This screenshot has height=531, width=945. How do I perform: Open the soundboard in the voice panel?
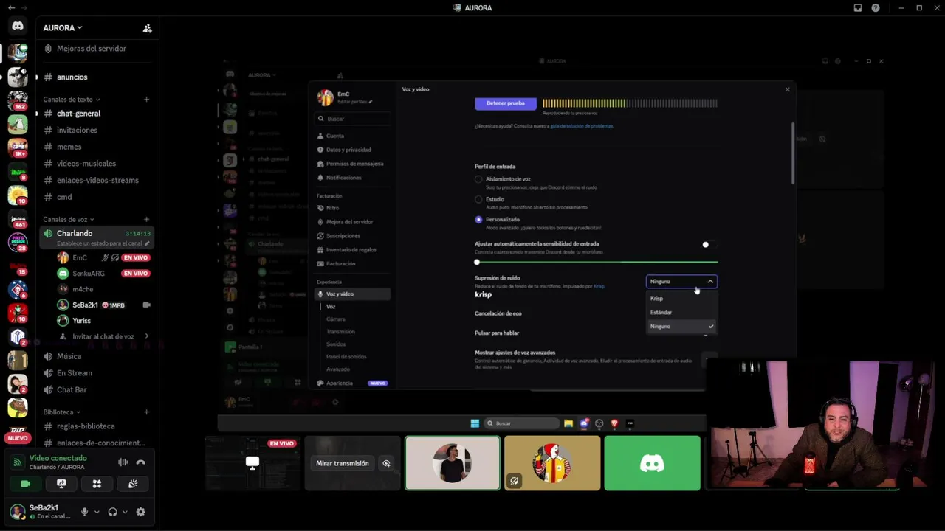[x=133, y=484]
